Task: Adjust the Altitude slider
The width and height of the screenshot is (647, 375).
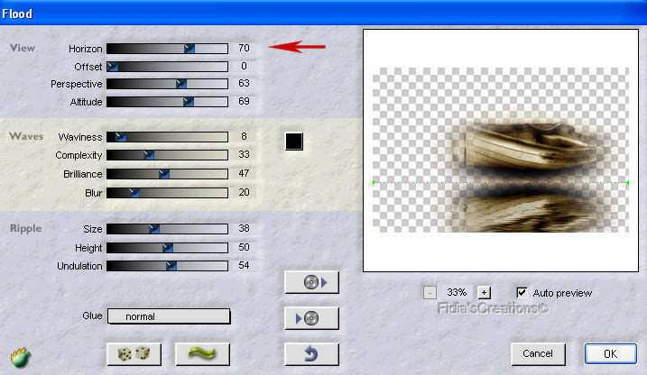Action: point(167,101)
